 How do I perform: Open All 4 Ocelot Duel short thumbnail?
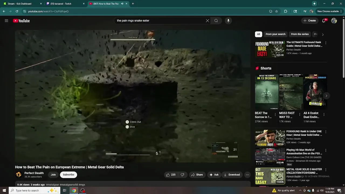(315, 92)
